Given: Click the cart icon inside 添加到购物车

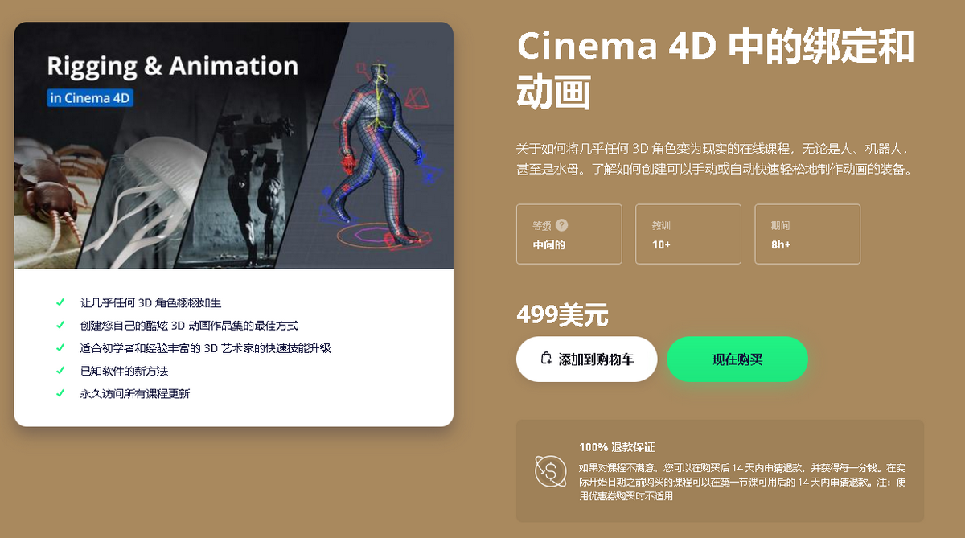Looking at the screenshot, I should point(546,359).
